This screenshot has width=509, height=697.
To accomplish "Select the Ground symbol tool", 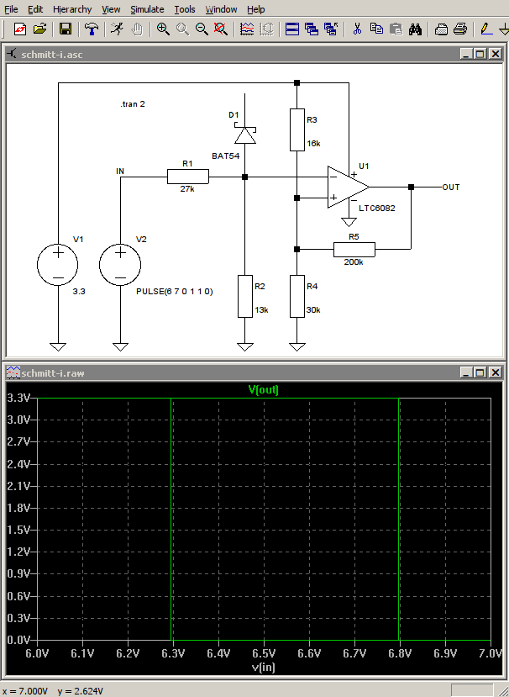I will (504, 29).
